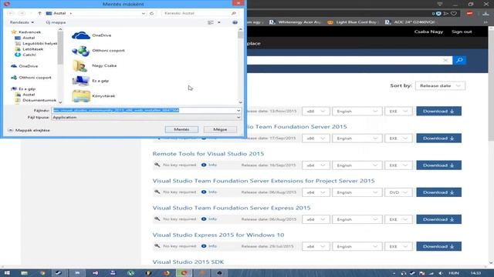Download Remote Tools for Visual Studio 2015
Screen dimensions: 494x277
(438, 165)
